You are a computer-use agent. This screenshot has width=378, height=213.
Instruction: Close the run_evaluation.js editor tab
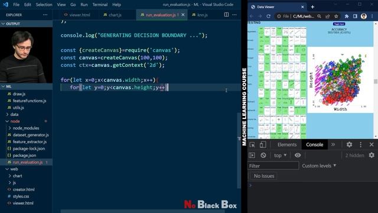pyautogui.click(x=183, y=15)
